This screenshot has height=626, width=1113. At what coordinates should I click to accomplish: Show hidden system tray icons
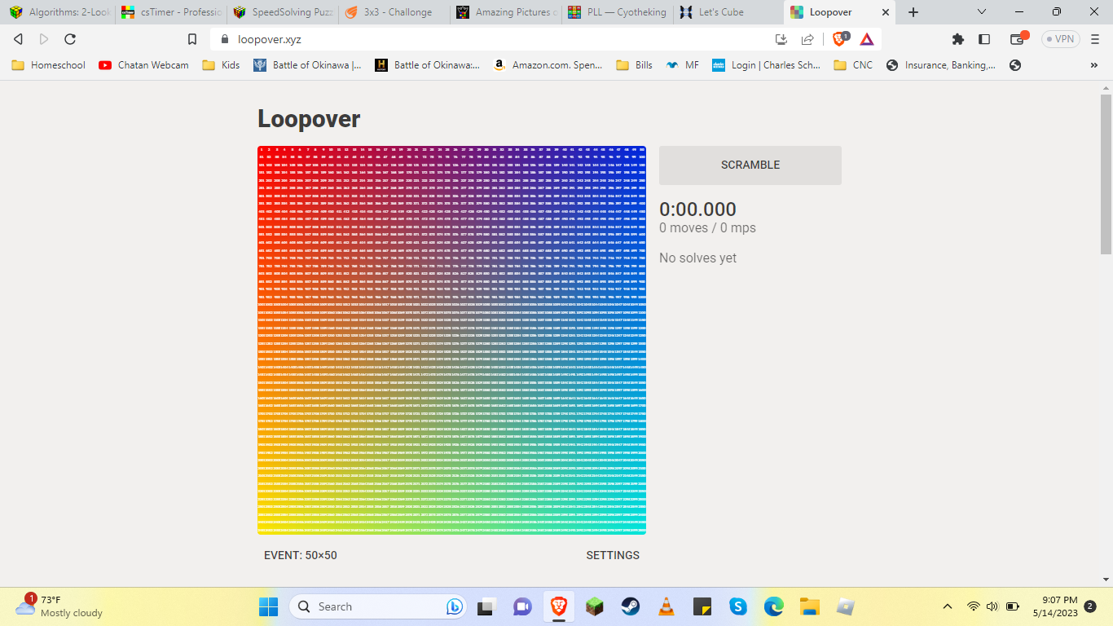pyautogui.click(x=947, y=606)
